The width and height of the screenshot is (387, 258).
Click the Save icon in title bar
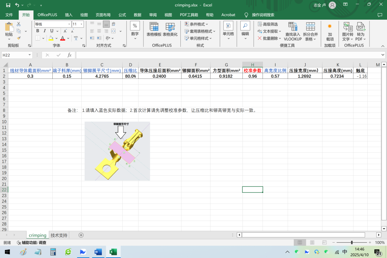pos(8,5)
